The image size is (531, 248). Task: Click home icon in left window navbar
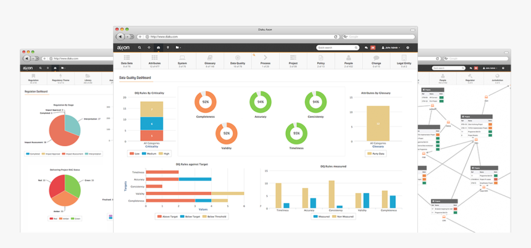(x=55, y=68)
